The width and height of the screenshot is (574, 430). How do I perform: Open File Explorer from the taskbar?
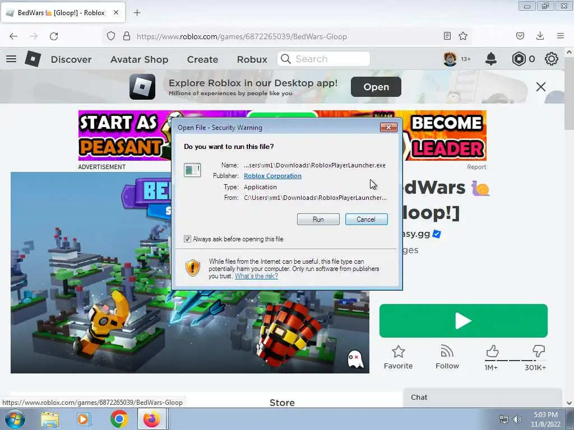point(50,419)
